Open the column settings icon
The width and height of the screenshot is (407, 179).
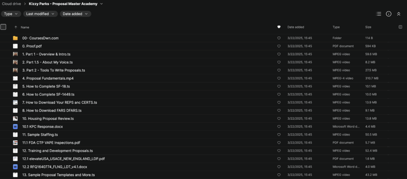coord(400,27)
